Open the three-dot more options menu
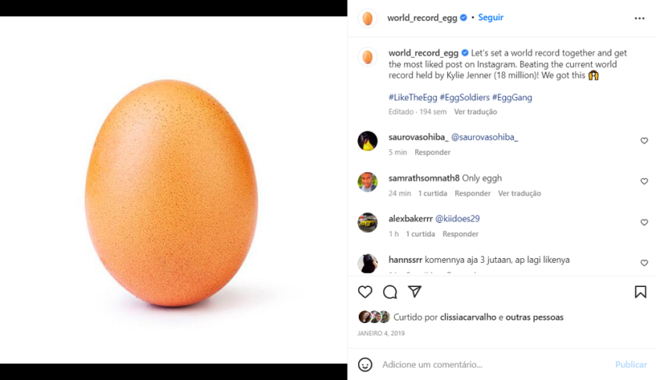 coord(639,18)
